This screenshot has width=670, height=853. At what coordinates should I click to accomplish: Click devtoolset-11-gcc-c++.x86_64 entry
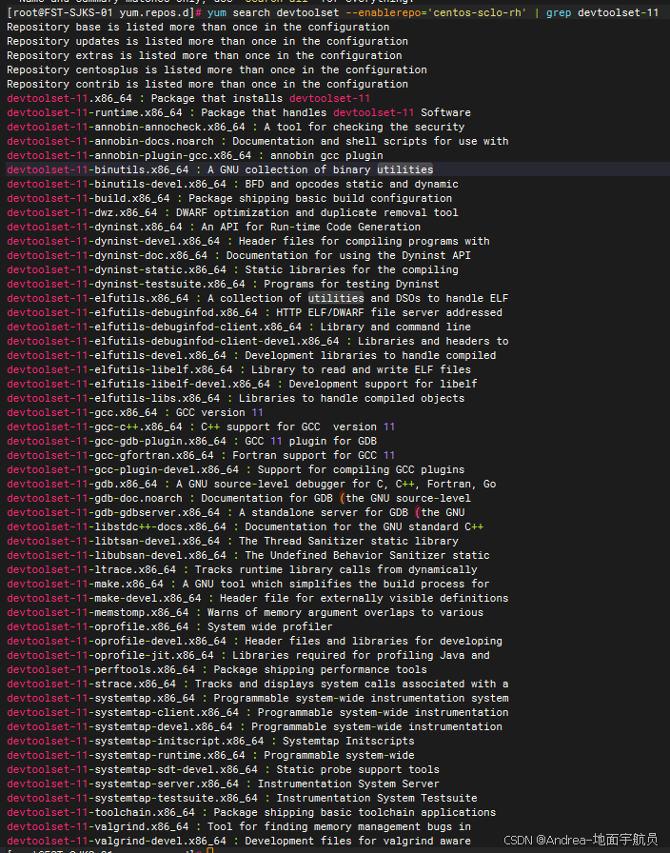coord(201,426)
